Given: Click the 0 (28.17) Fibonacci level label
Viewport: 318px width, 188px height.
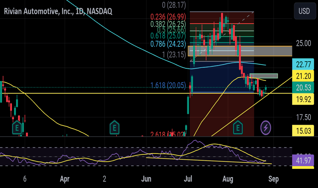Looking at the screenshot, I should [x=174, y=5].
